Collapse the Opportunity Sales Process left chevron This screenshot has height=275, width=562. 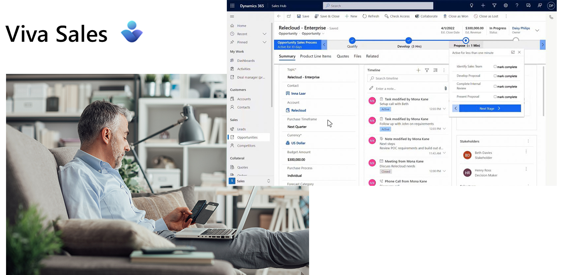[324, 45]
